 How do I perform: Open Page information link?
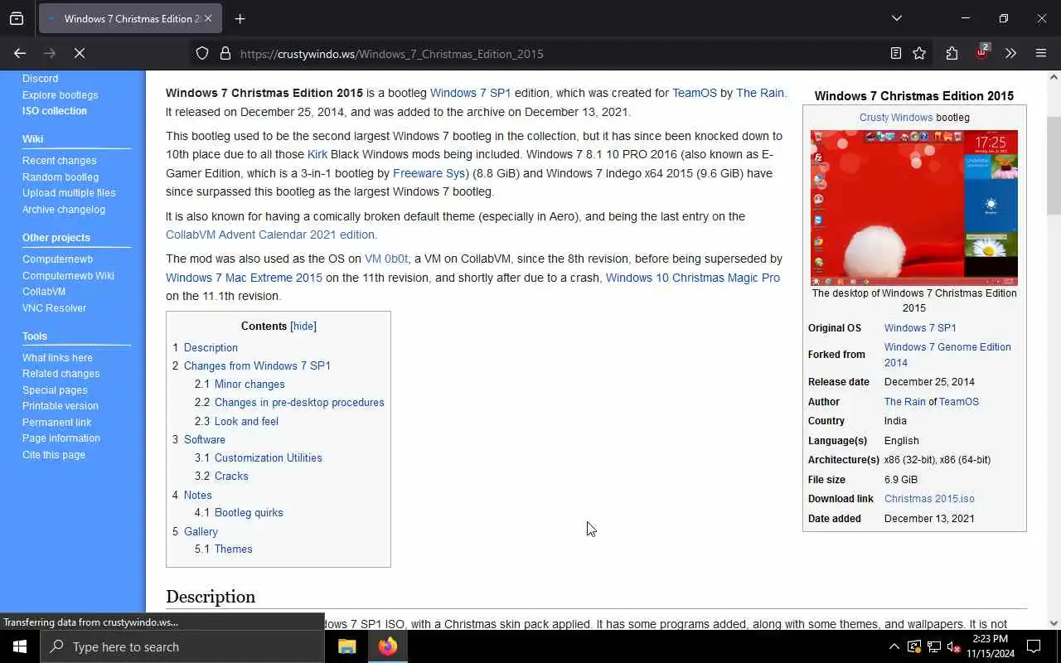click(x=61, y=438)
